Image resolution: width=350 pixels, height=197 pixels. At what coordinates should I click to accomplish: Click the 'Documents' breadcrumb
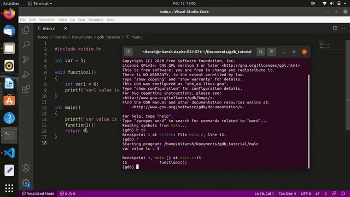pyautogui.click(x=82, y=37)
